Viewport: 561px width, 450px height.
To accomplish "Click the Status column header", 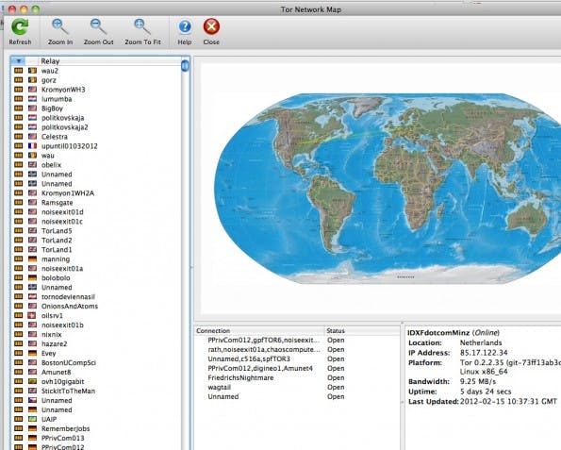I will pos(362,331).
